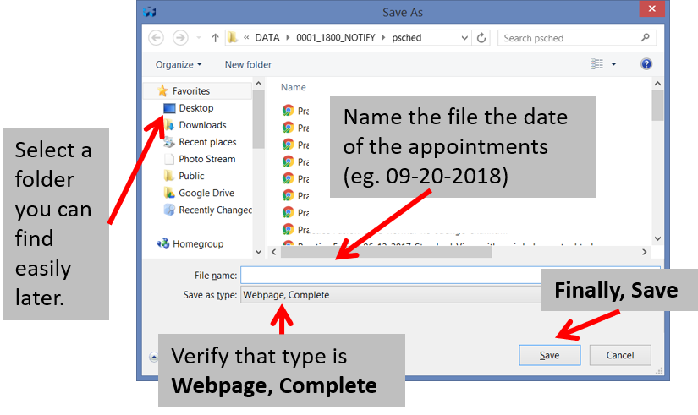
Task: Open the help question mark icon
Action: pos(646,64)
